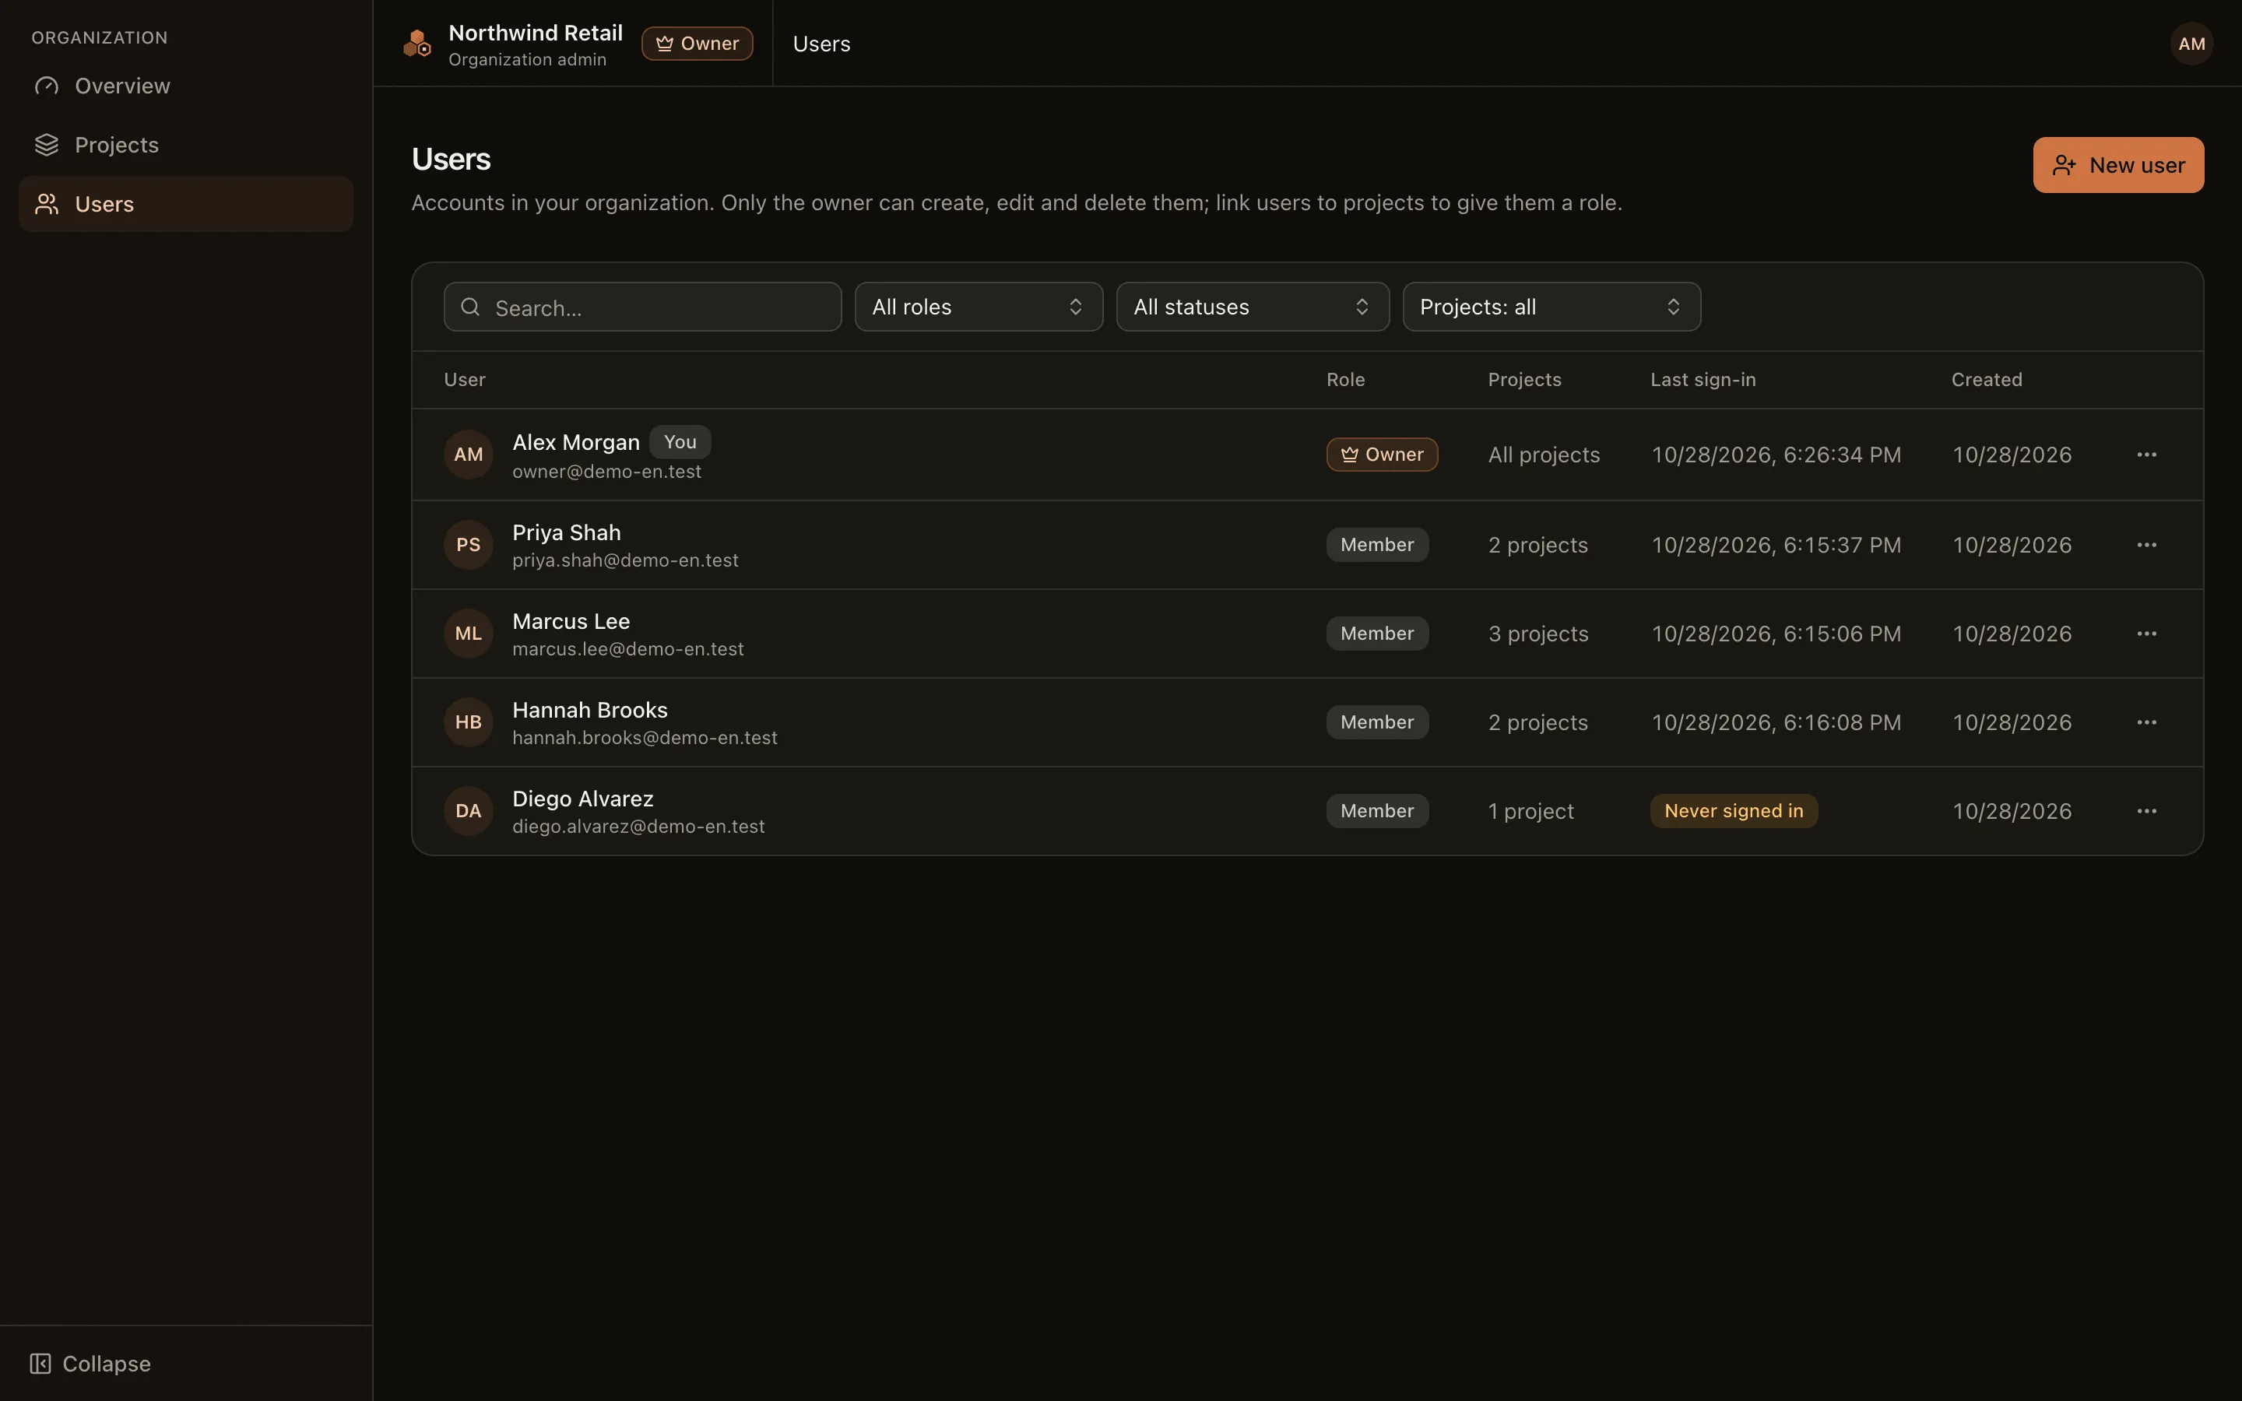Click 'All projects' for Alex Morgan
Viewport: 2242px width, 1401px height.
coord(1544,455)
